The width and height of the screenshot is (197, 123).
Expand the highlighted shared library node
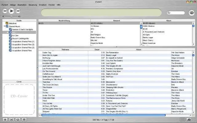(7, 32)
